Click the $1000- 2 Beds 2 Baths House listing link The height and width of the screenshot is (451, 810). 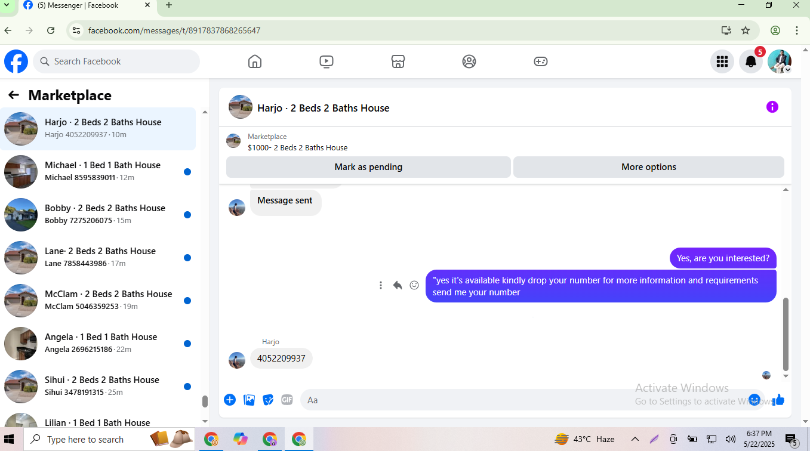coord(297,147)
